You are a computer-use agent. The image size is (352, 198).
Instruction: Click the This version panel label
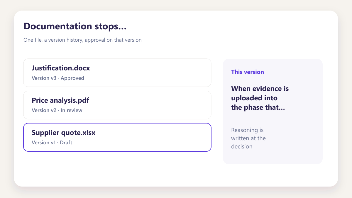click(248, 72)
